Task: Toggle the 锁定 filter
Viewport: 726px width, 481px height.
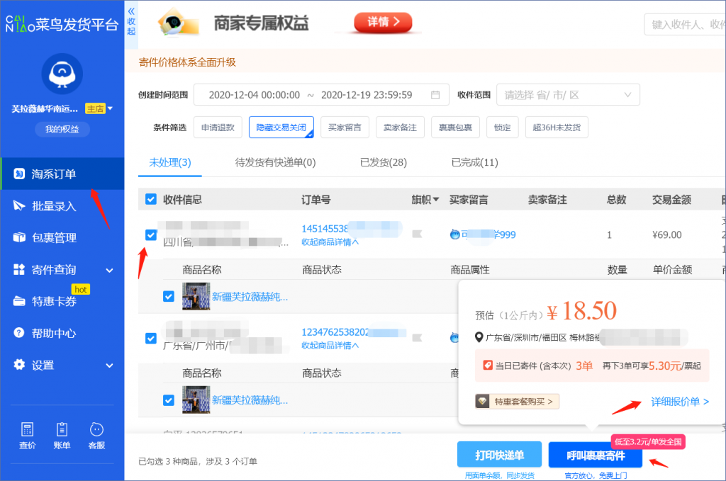Action: point(503,128)
